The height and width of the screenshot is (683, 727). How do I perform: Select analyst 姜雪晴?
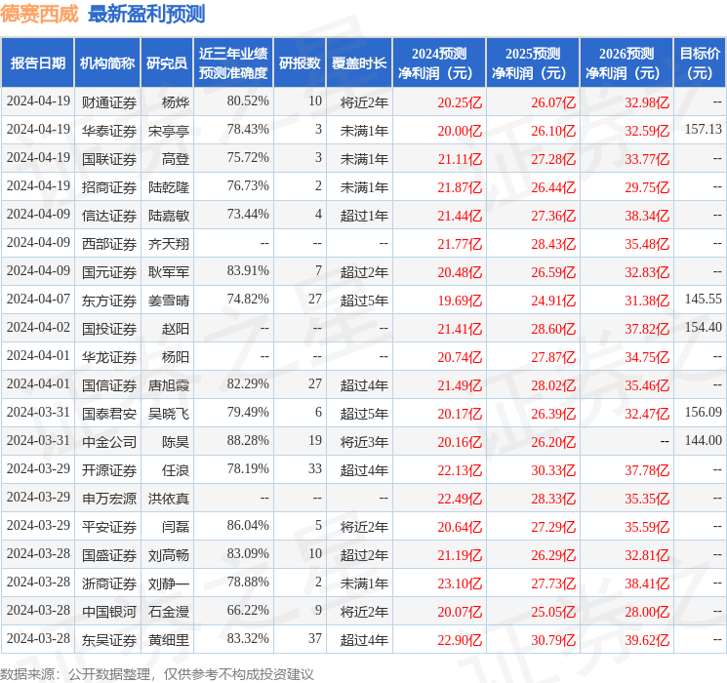[169, 301]
